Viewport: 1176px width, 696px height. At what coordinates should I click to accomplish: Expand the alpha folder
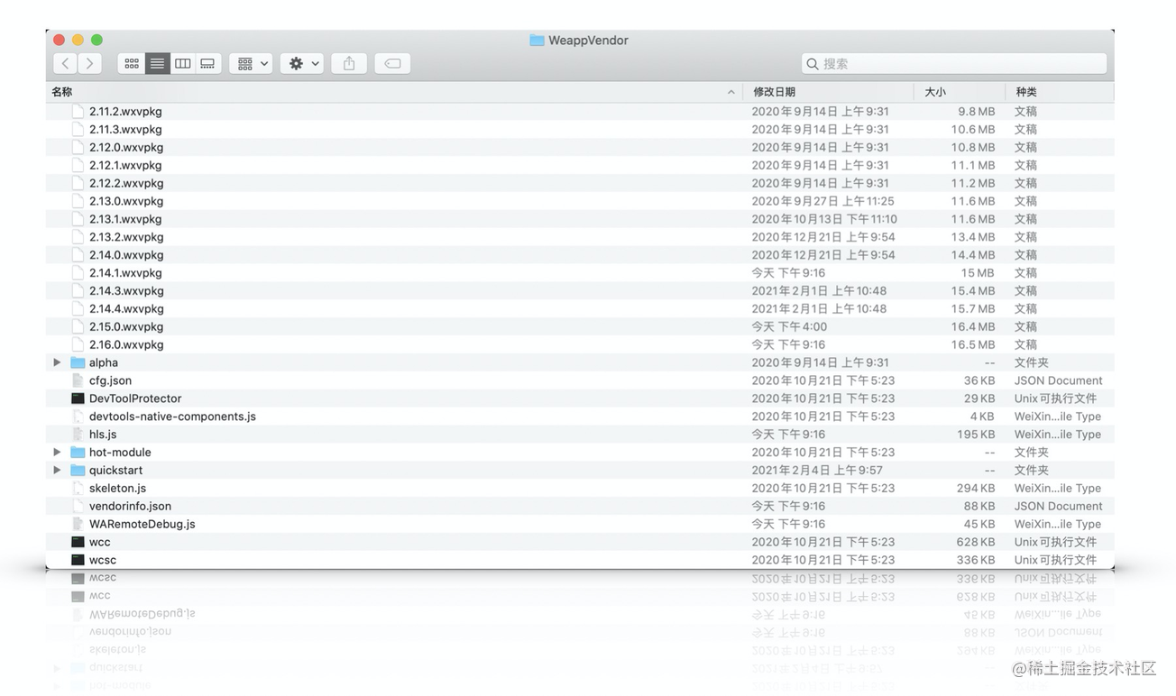(x=57, y=362)
